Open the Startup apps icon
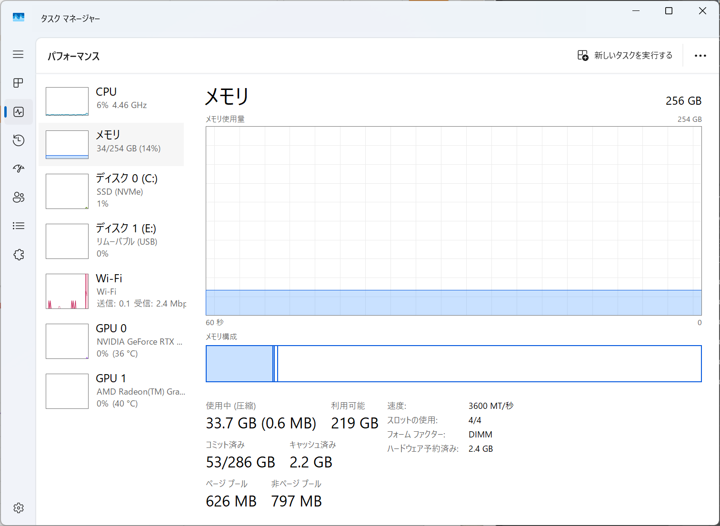720x526 pixels. pyautogui.click(x=19, y=169)
